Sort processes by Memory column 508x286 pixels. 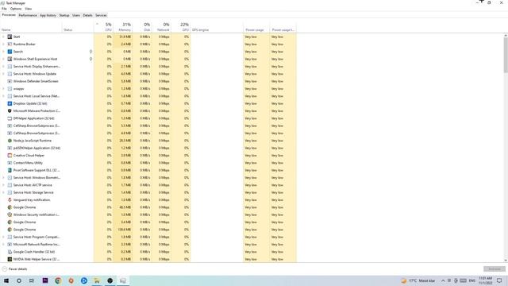point(123,27)
